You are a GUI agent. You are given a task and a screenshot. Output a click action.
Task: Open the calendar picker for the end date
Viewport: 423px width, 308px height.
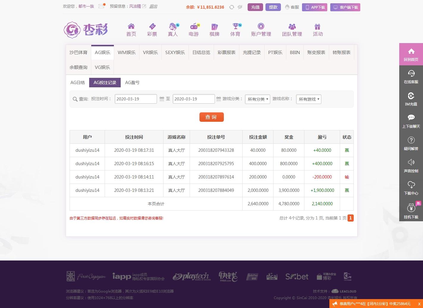(x=218, y=99)
